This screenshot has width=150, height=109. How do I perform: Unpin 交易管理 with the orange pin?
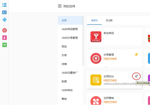(136, 55)
